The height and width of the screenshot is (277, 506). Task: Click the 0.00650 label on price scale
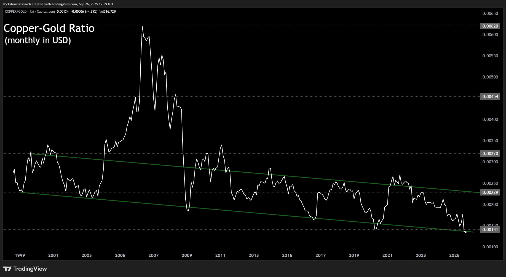(490, 13)
